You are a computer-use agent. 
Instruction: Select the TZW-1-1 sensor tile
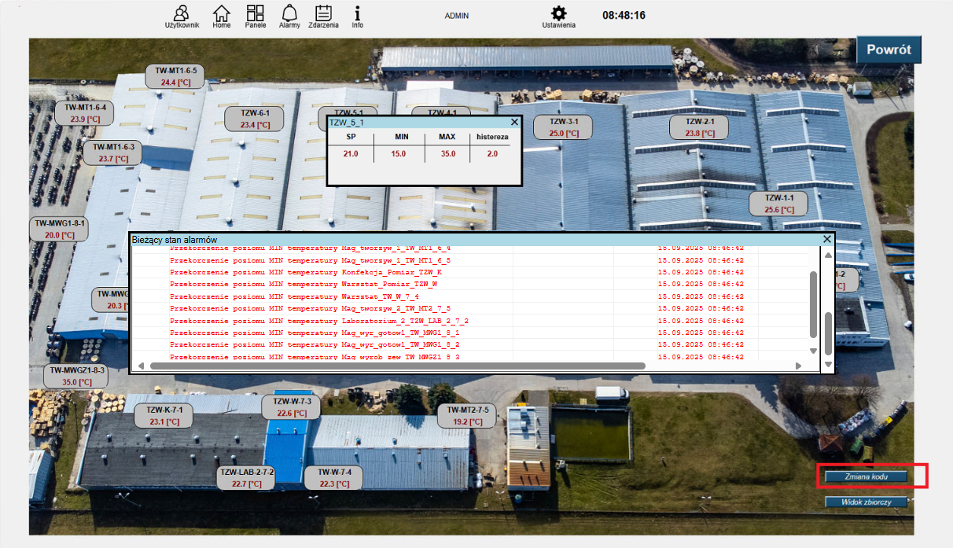(x=779, y=203)
